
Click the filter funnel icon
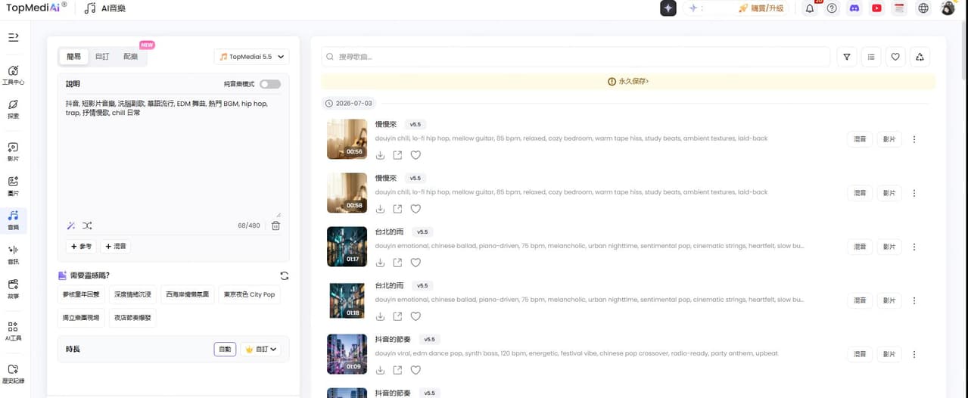(846, 57)
